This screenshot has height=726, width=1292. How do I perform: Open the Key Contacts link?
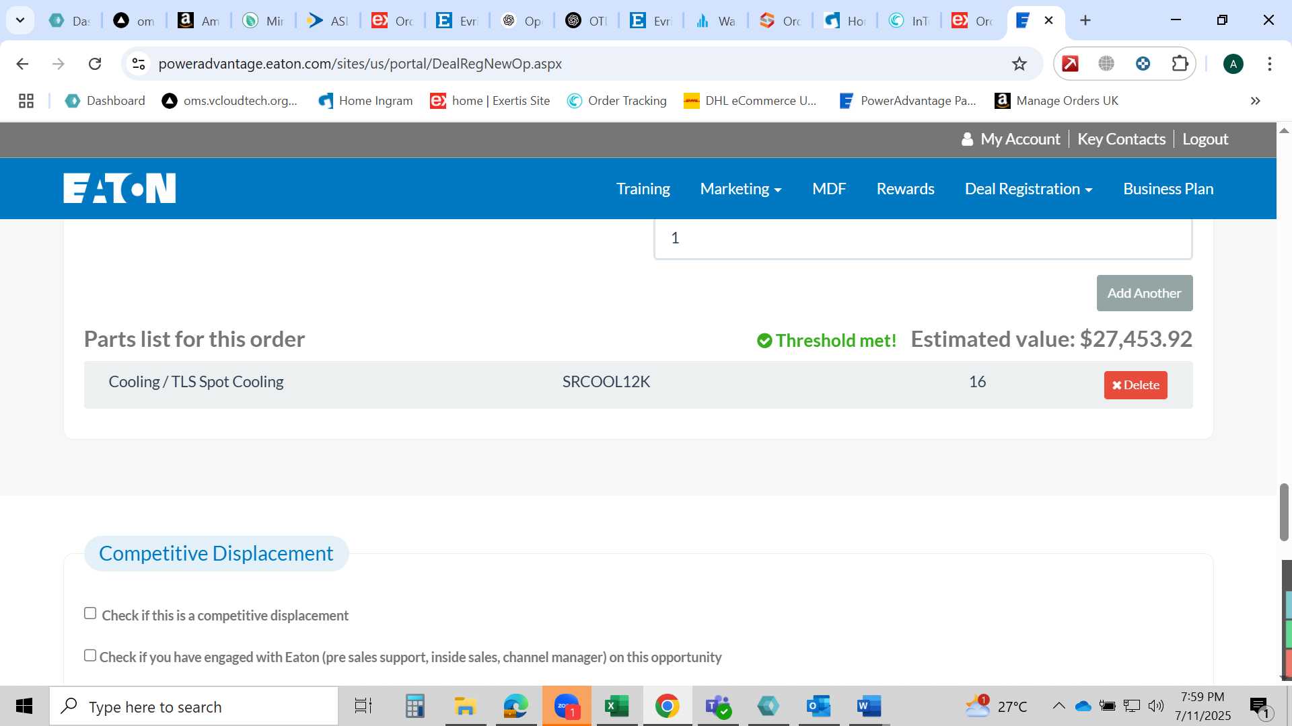(x=1121, y=139)
